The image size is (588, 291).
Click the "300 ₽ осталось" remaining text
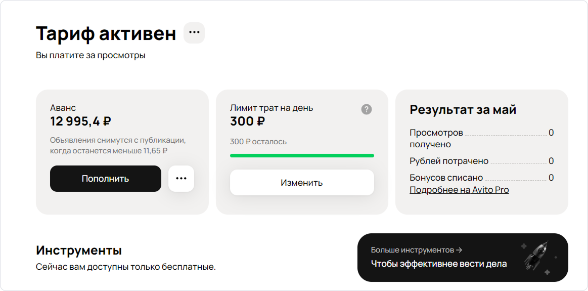point(258,142)
